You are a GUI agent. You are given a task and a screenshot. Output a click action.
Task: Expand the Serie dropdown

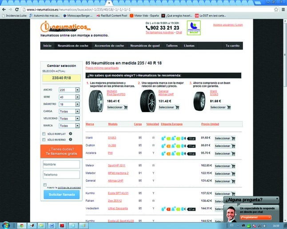click(69, 97)
